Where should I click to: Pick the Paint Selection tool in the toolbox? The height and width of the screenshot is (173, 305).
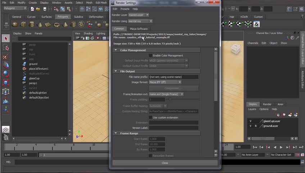6,57
